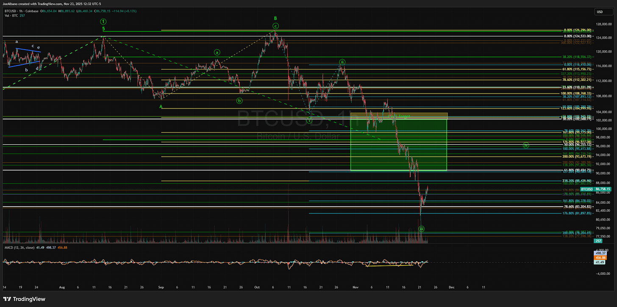Select the circled c wave label under B
617x307 pixels.
tap(275, 26)
